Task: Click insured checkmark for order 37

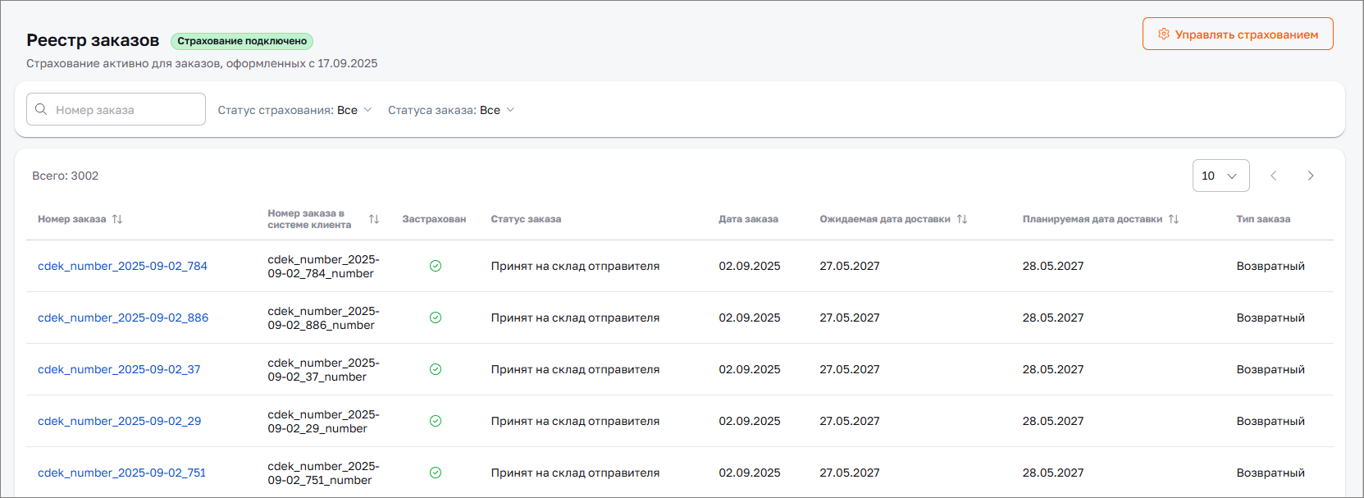Action: tap(436, 369)
